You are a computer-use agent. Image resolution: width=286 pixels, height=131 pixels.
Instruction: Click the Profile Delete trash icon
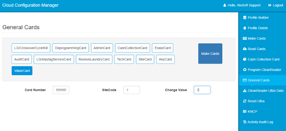tap(245, 28)
